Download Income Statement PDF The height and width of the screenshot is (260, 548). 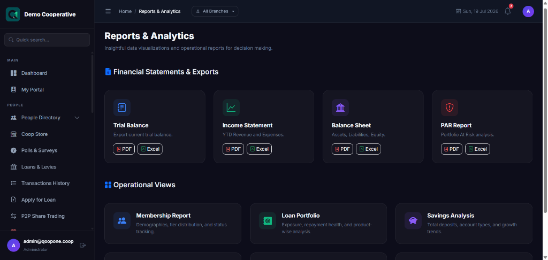point(233,149)
